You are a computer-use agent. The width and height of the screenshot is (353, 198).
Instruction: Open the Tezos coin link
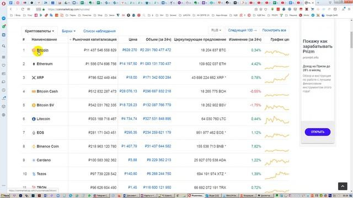(x=41, y=174)
